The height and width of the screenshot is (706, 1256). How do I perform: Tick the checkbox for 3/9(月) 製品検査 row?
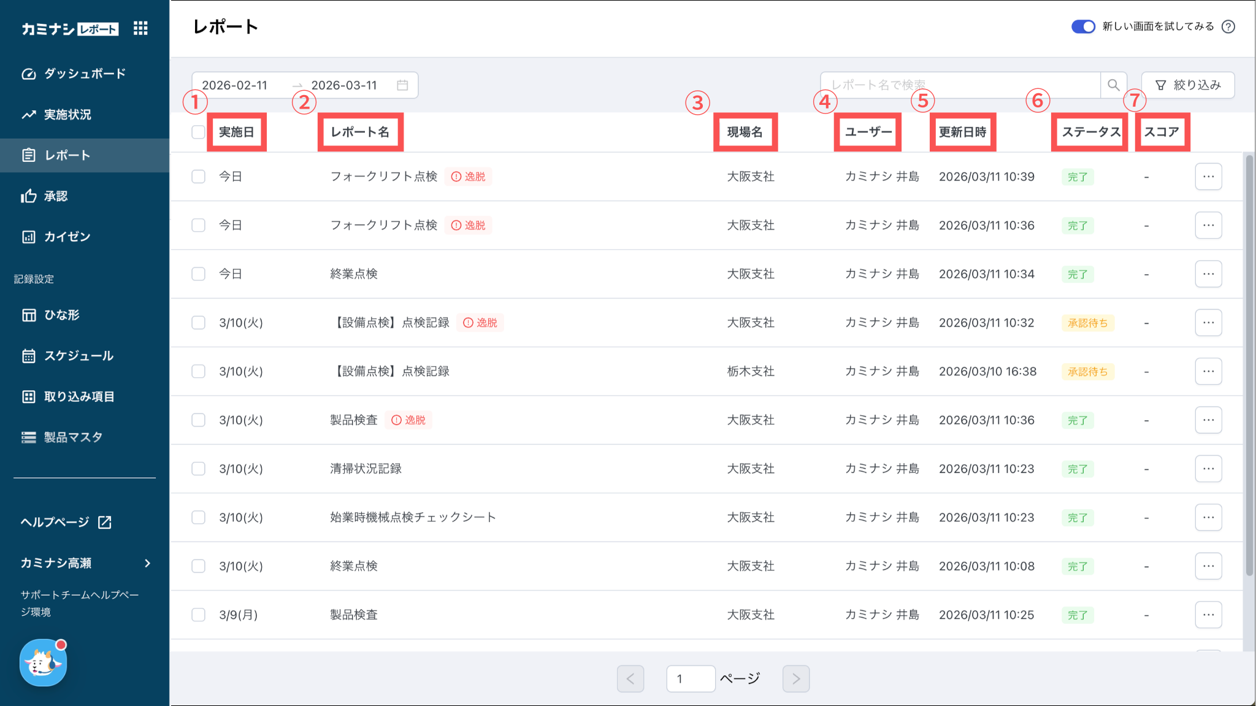coord(198,615)
